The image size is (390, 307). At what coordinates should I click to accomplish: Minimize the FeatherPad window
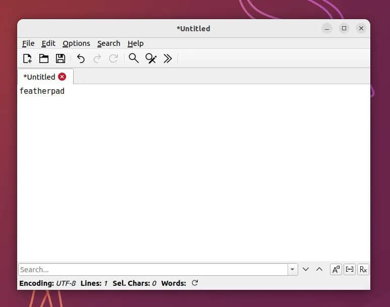pos(327,29)
